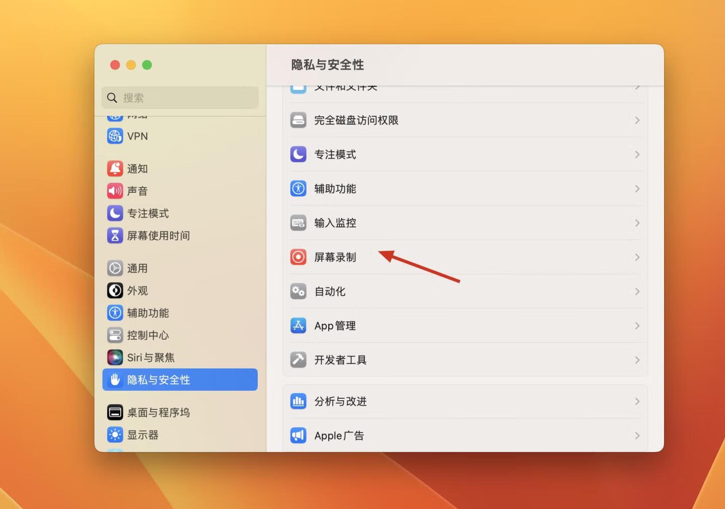Open Sound (声音) settings in sidebar
The image size is (725, 509).
137,191
